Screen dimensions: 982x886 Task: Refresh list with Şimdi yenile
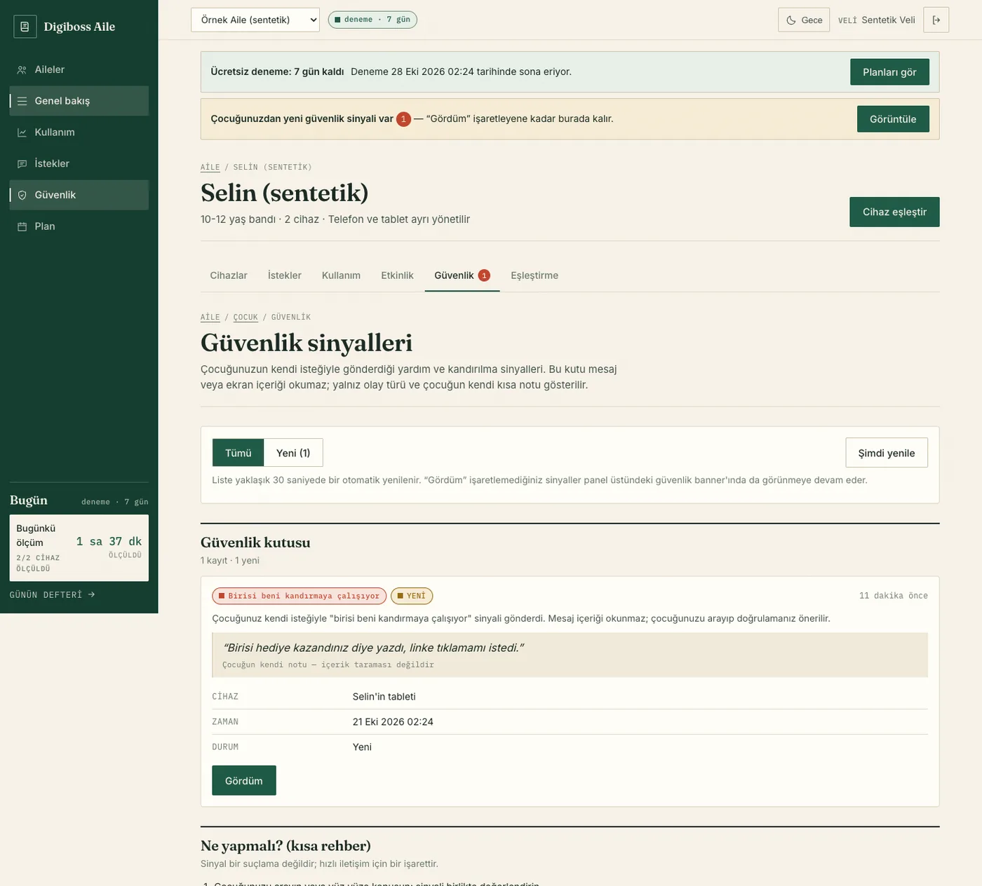(x=887, y=453)
